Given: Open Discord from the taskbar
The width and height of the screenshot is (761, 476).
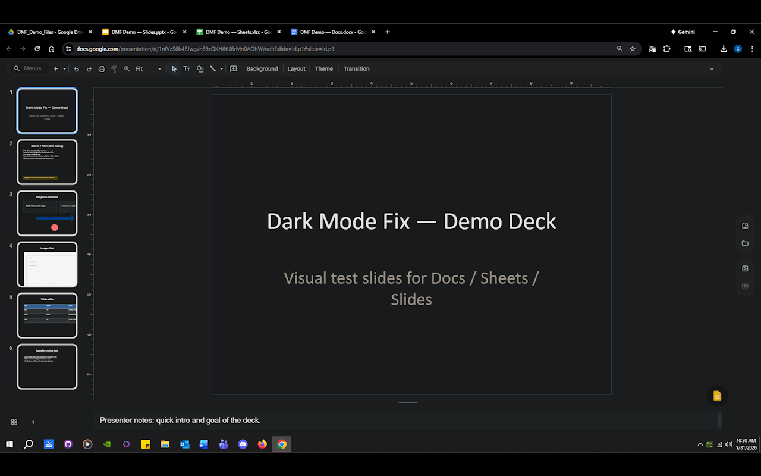Looking at the screenshot, I should [243, 444].
